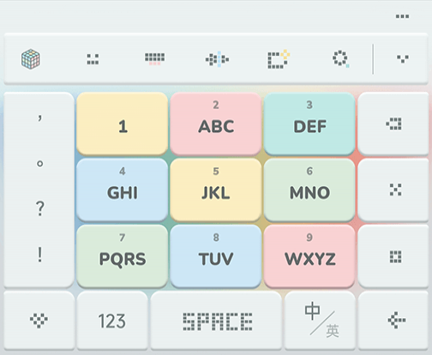Open the pixel clipboard edit icon
Image resolution: width=432 pixels, height=355 pixels.
pos(279,59)
